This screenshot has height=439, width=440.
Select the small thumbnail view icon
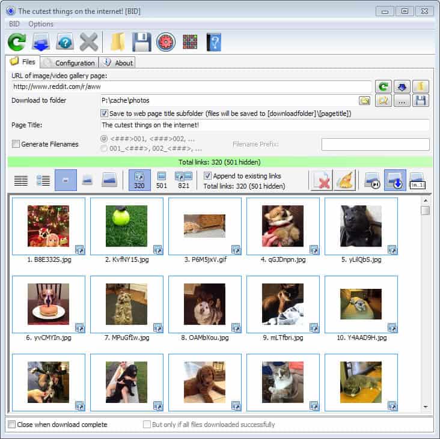pyautogui.click(x=66, y=180)
